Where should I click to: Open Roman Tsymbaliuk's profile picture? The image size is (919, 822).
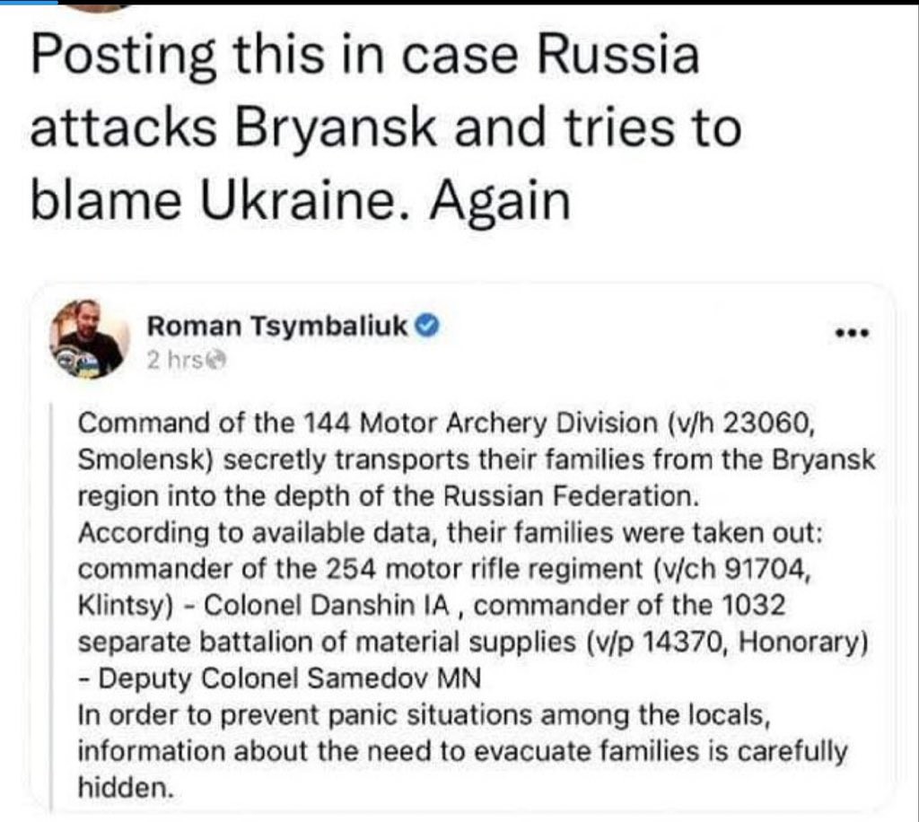90,338
